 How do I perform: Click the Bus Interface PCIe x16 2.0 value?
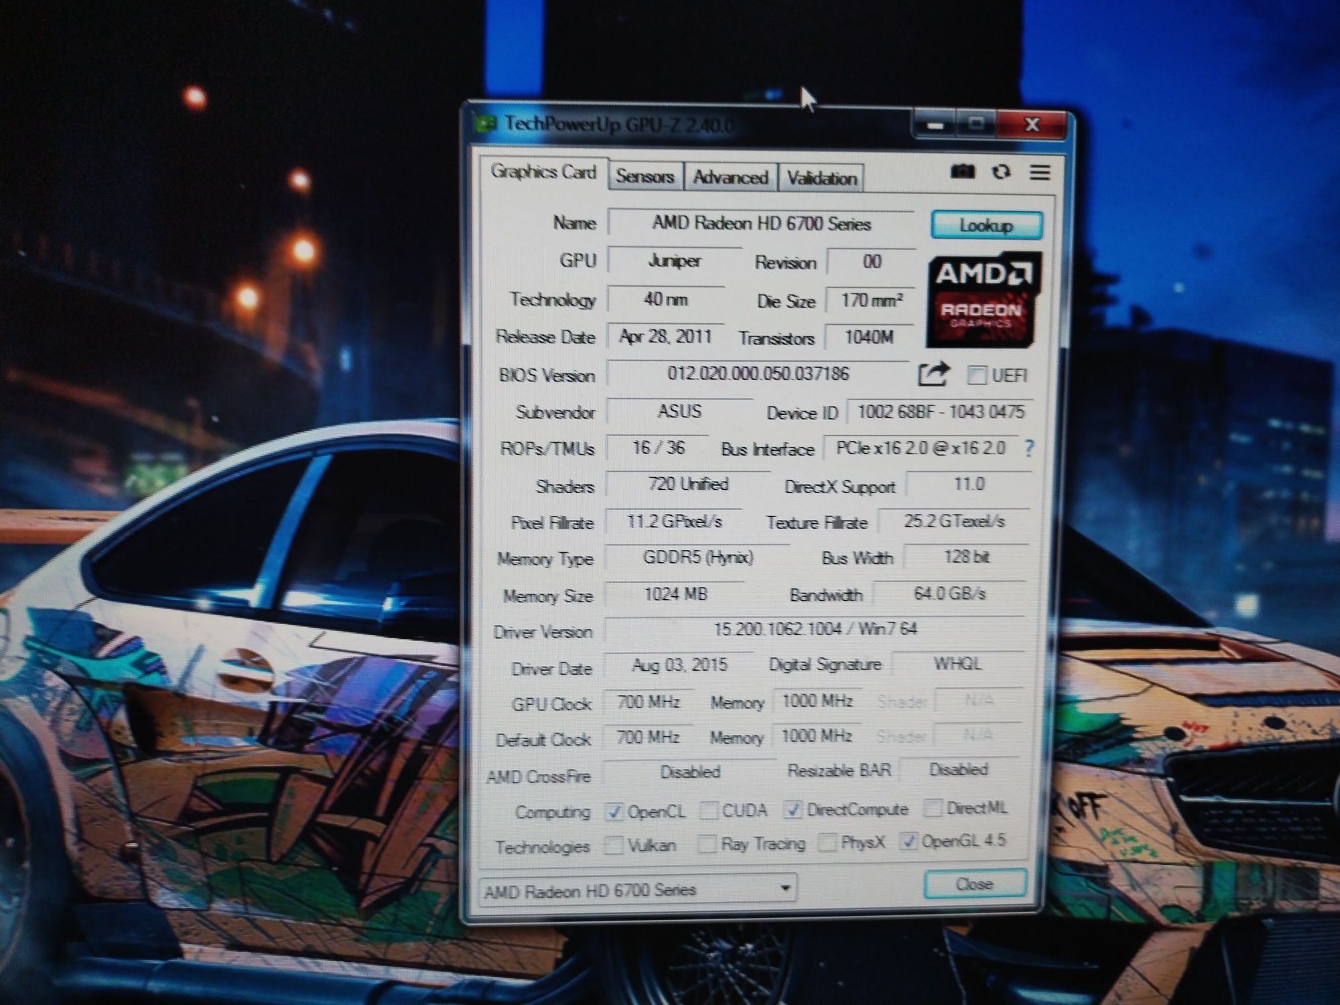pos(920,448)
